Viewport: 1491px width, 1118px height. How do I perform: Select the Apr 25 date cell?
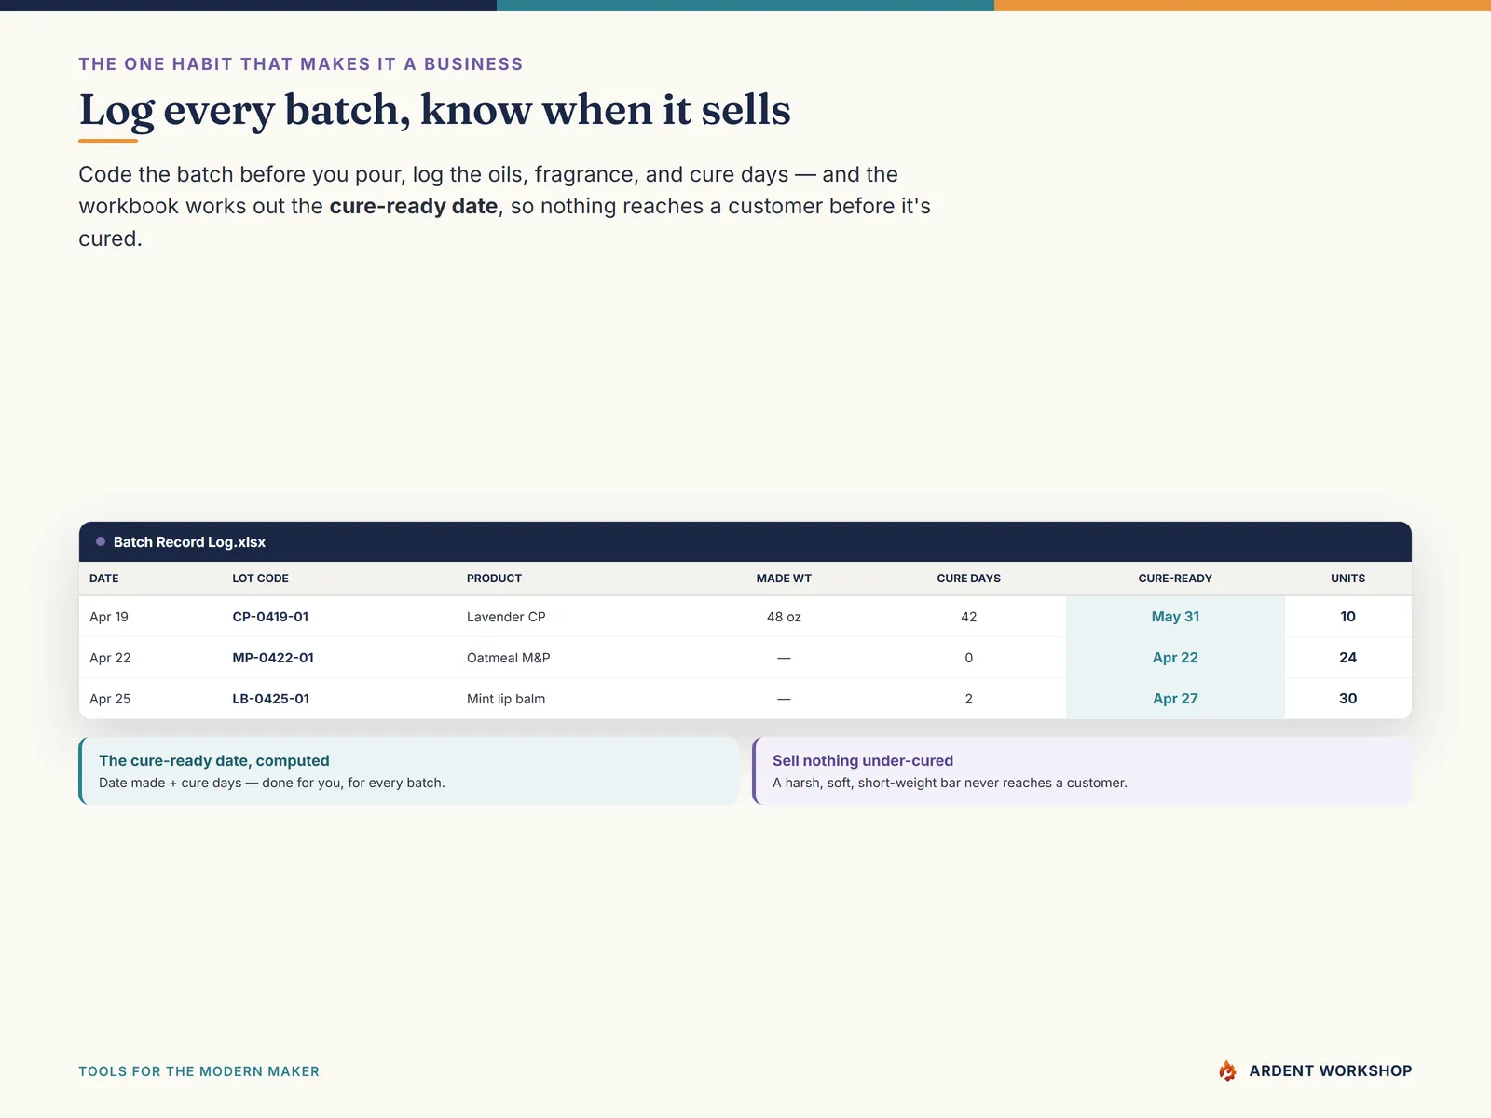[110, 699]
